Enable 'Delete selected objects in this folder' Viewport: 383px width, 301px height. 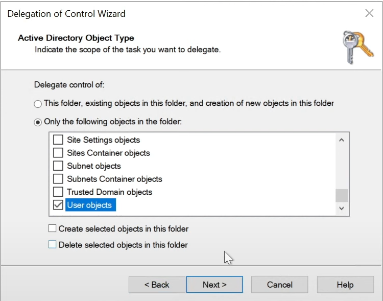coord(52,244)
